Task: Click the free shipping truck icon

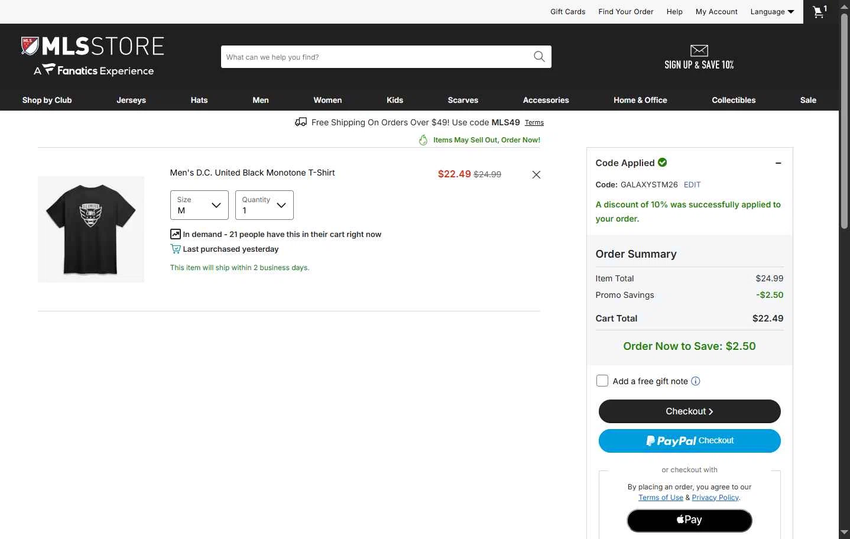Action: (x=301, y=122)
